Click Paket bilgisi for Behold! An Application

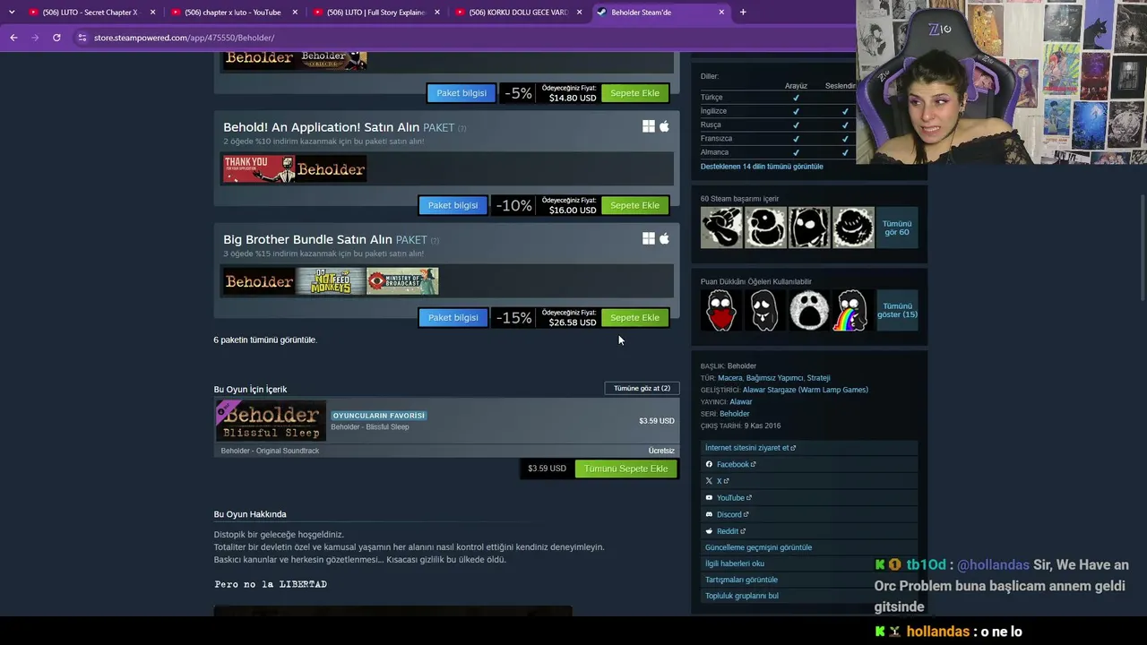coord(453,205)
